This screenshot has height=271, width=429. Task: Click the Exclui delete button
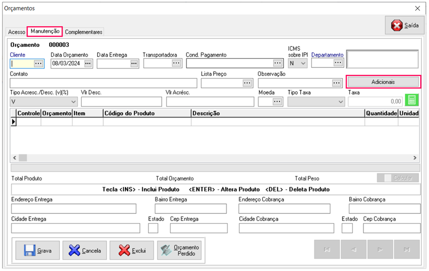(x=132, y=251)
